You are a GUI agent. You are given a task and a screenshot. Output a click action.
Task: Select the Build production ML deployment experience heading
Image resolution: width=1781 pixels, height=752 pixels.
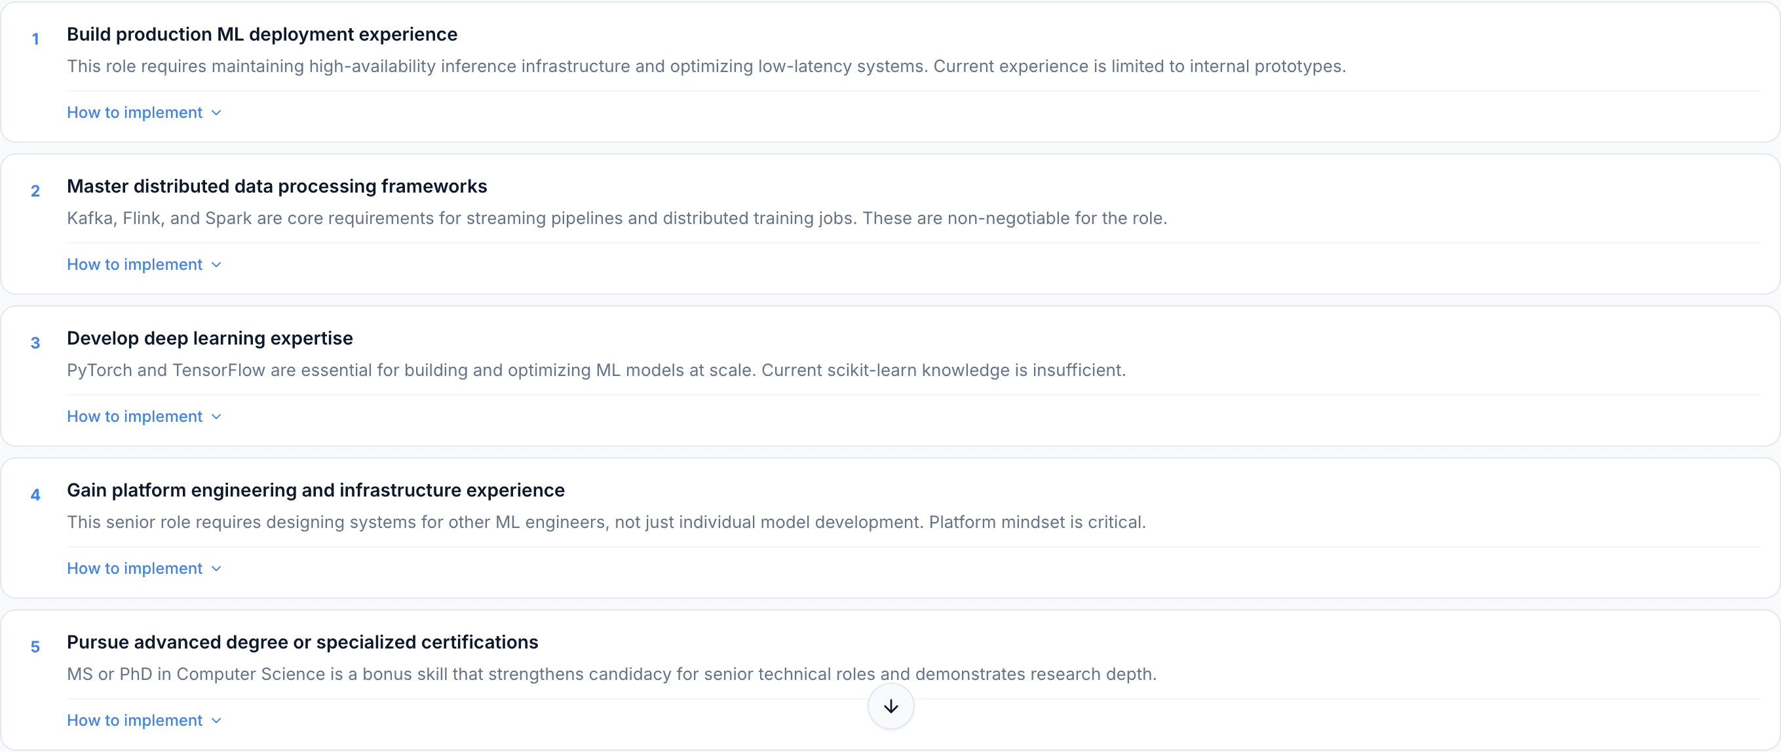[262, 35]
